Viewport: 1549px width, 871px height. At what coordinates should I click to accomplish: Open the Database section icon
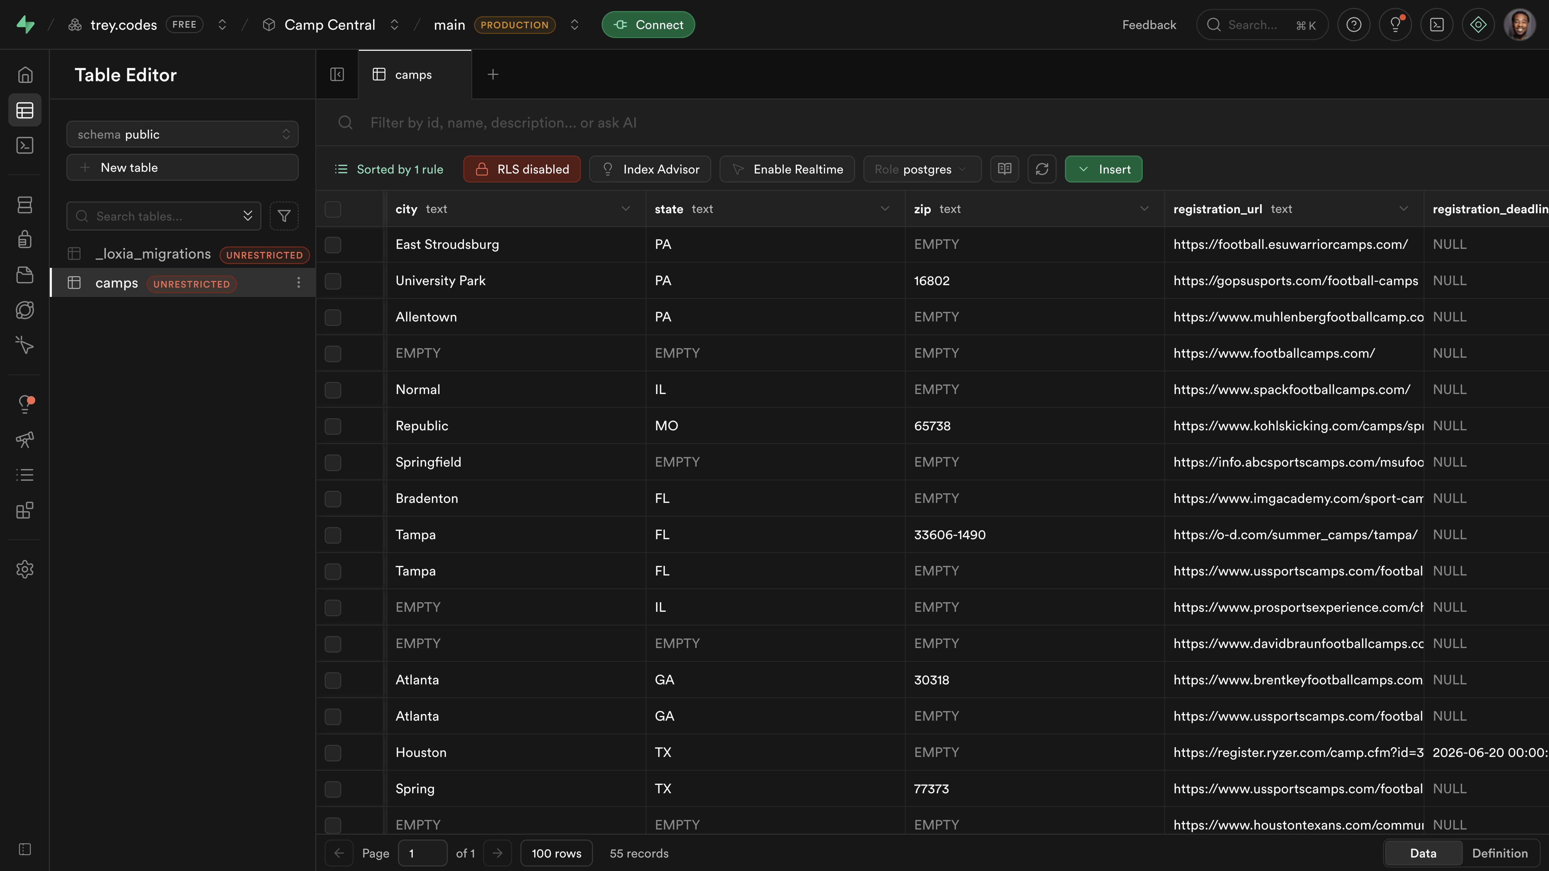(25, 205)
